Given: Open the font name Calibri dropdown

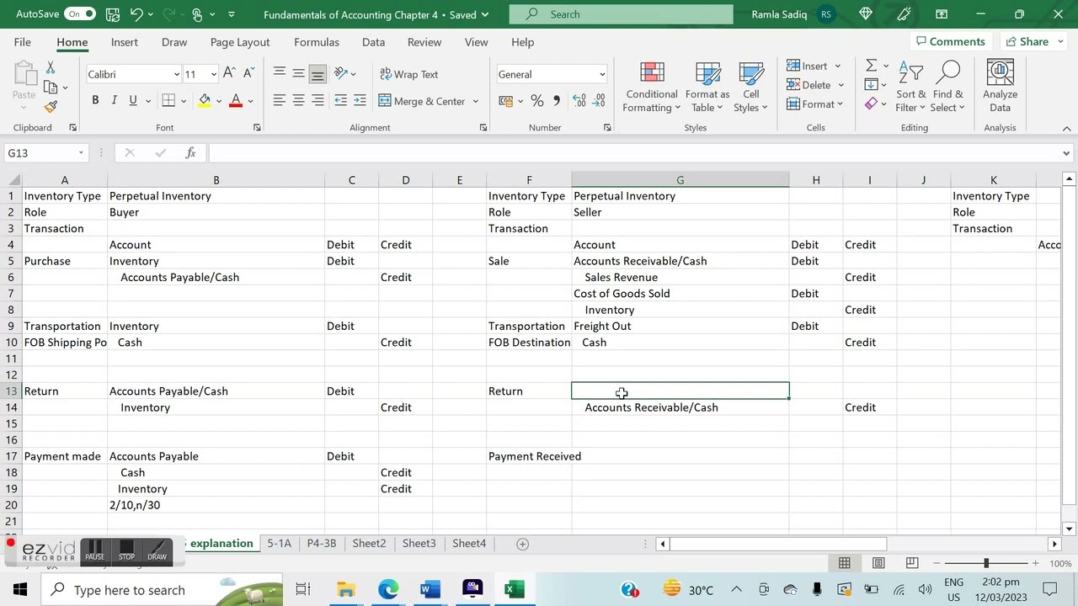Looking at the screenshot, I should pos(176,74).
